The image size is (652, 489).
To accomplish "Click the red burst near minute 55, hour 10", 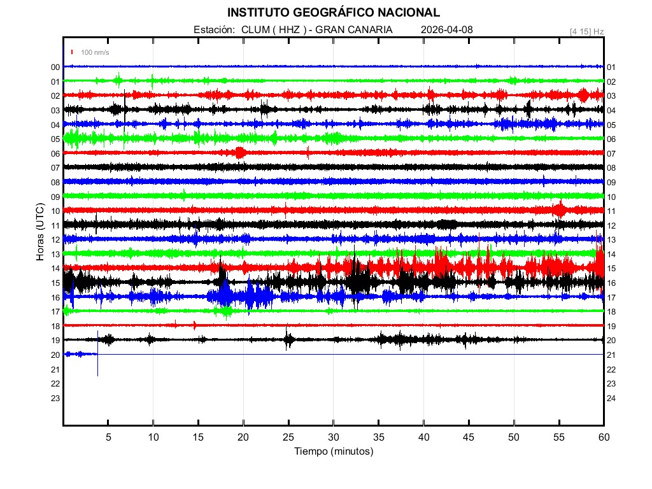I will click(560, 209).
